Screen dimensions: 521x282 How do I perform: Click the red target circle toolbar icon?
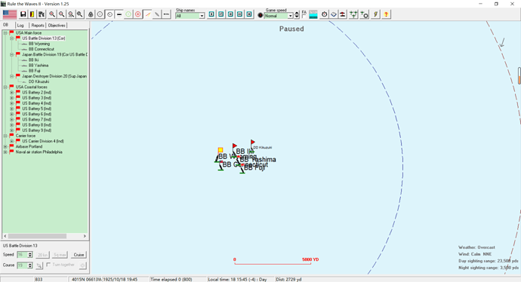[x=138, y=14]
